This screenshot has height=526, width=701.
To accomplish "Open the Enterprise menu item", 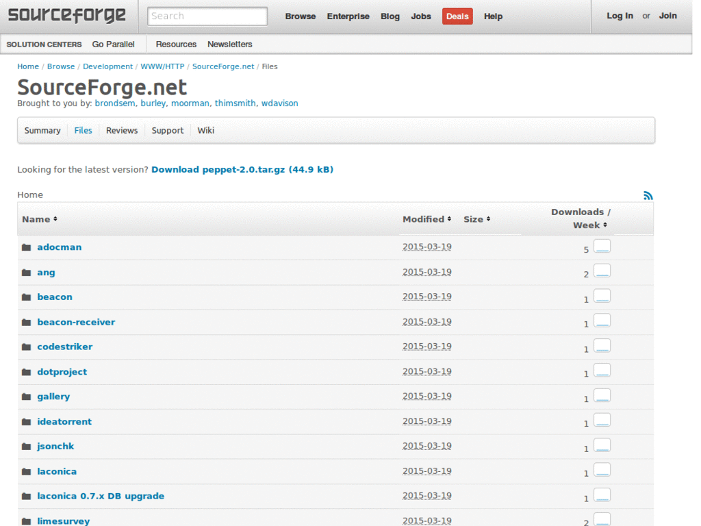I will (348, 16).
